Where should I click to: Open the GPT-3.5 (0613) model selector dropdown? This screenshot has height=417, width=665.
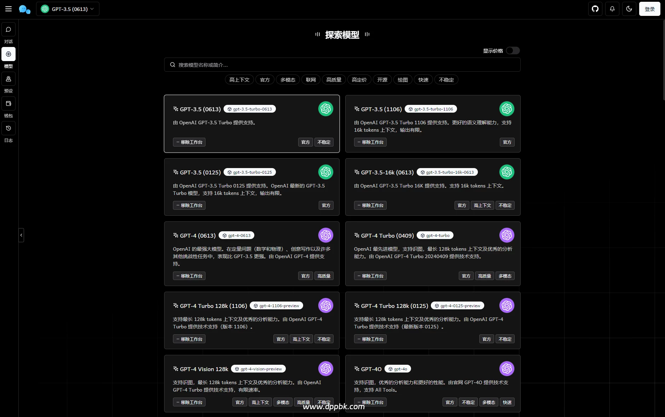coord(68,9)
